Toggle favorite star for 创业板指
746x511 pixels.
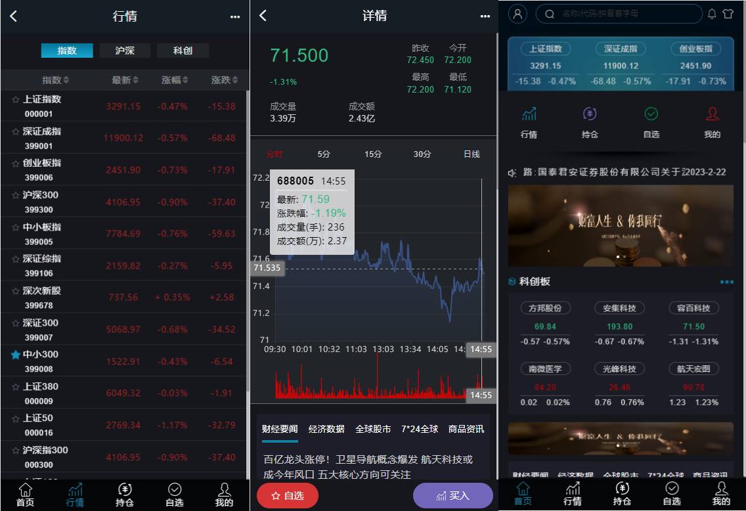(x=16, y=163)
